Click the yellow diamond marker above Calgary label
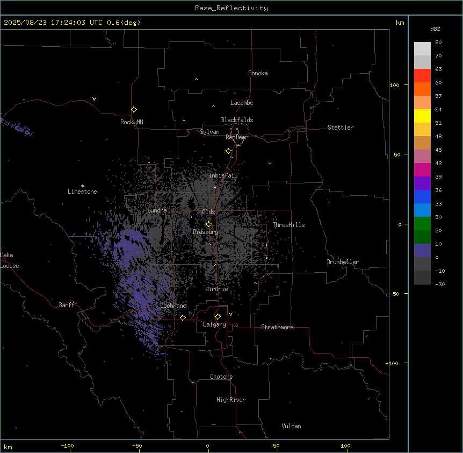 coord(218,317)
